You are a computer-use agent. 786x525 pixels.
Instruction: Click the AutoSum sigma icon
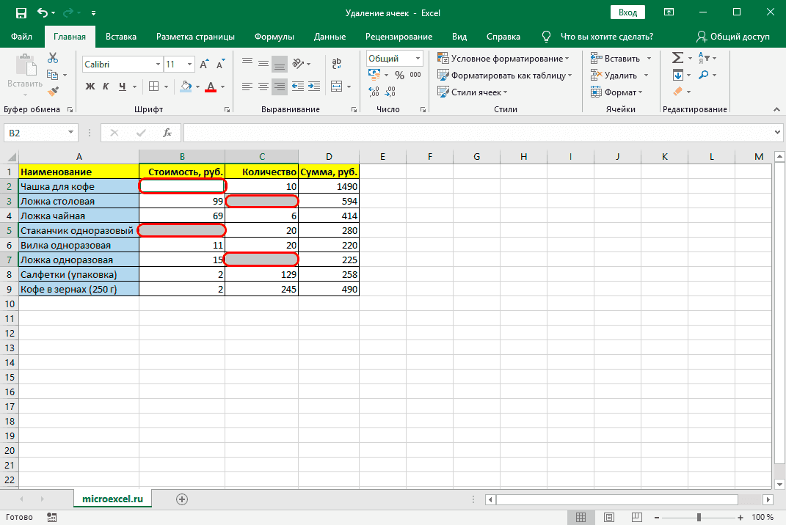click(677, 58)
